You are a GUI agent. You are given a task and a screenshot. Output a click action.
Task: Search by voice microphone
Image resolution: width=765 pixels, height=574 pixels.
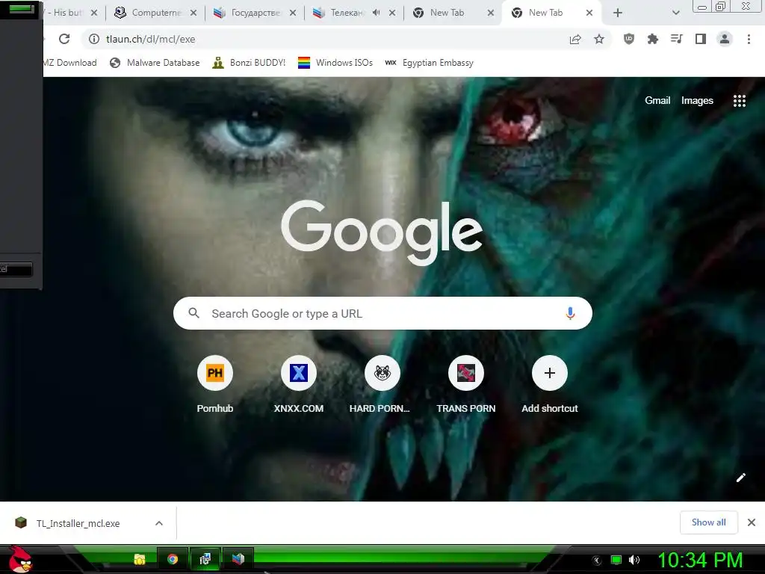[570, 313]
